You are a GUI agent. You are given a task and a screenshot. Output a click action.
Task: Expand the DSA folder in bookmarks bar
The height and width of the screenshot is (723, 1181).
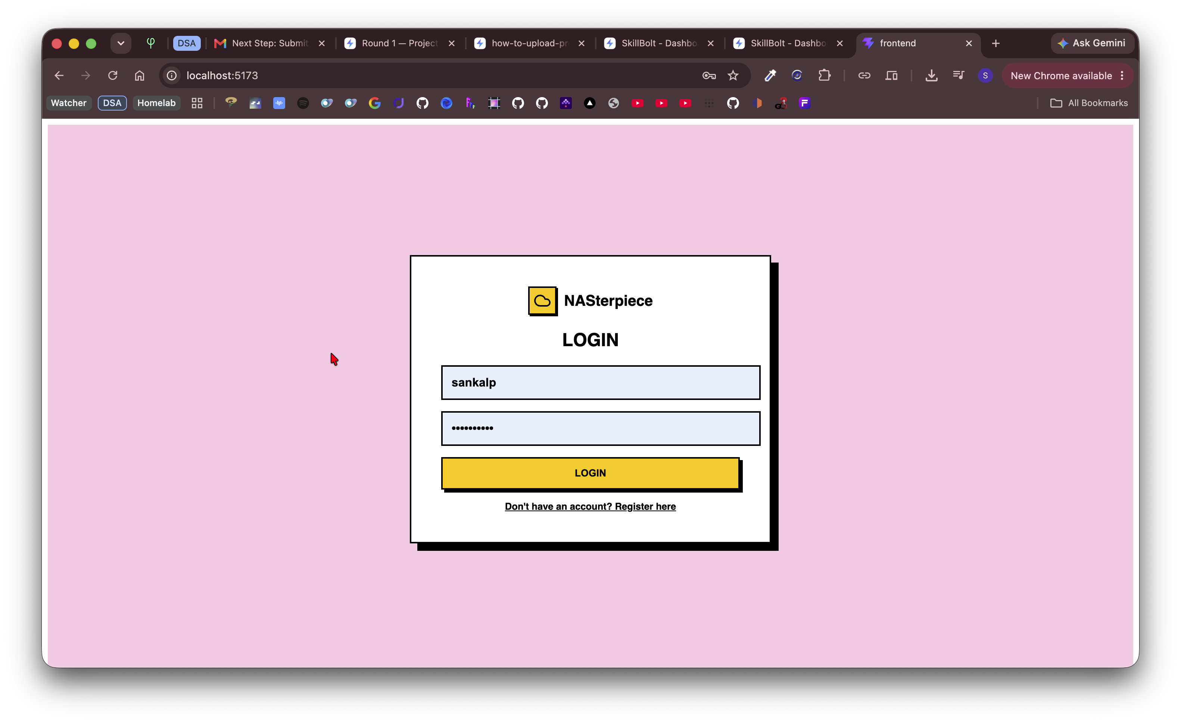click(x=112, y=103)
